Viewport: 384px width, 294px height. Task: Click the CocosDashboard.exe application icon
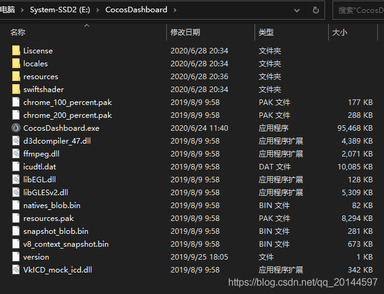click(x=16, y=128)
